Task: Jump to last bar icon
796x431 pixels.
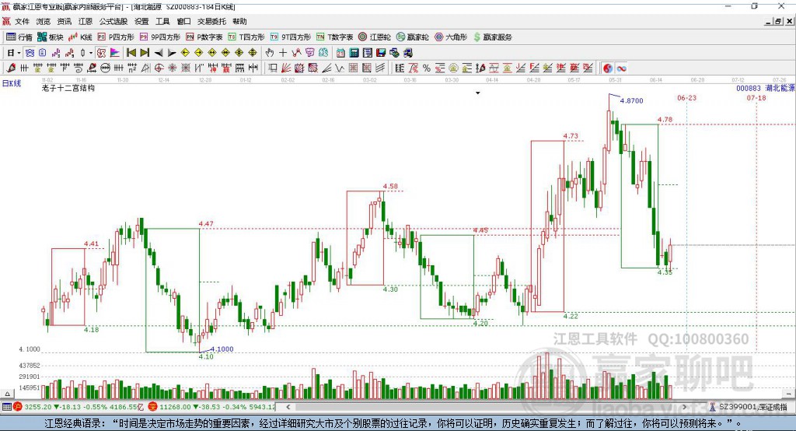Action: (145, 53)
